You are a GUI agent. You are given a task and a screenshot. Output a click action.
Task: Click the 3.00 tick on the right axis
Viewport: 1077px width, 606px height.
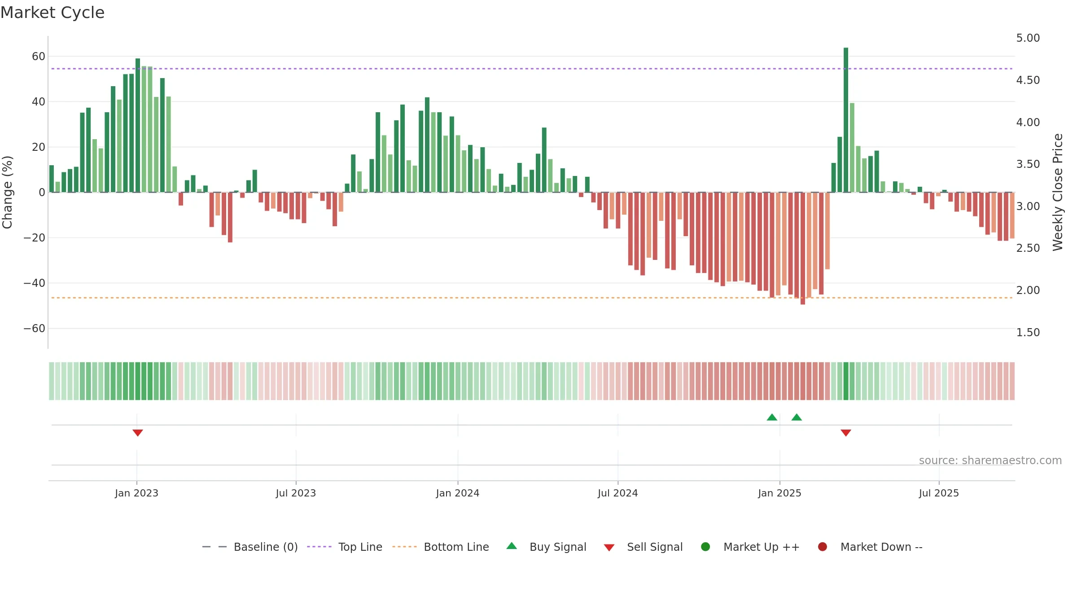pos(1028,206)
